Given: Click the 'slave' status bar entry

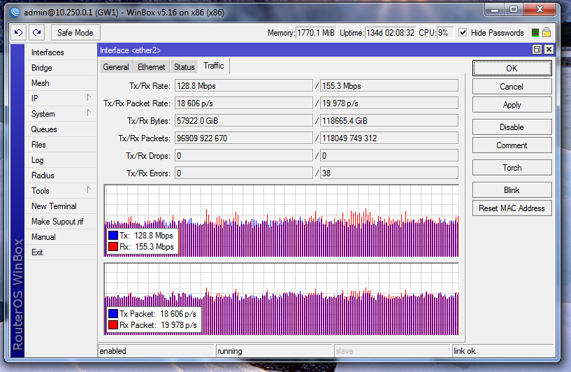Looking at the screenshot, I should pyautogui.click(x=392, y=351).
